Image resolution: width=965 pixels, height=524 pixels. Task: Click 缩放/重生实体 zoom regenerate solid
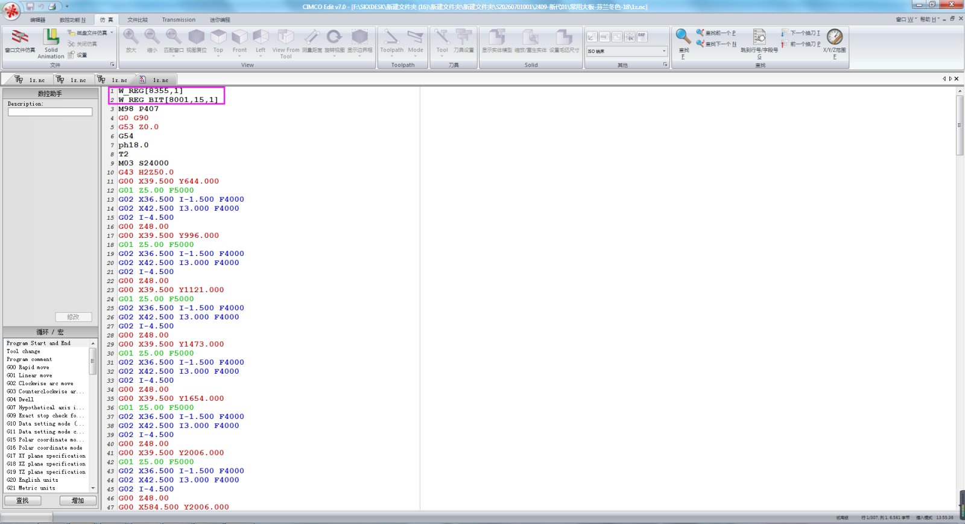pos(531,41)
